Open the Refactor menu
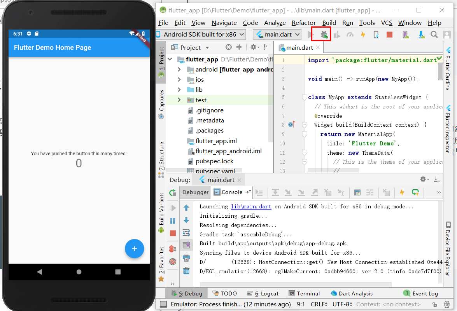 coord(303,23)
